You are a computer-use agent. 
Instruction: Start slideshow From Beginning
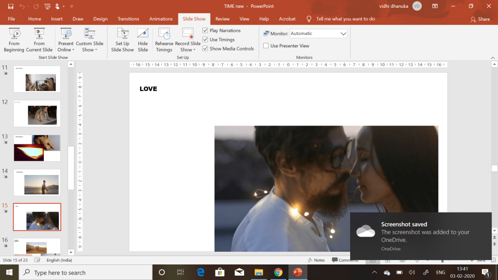[14, 39]
